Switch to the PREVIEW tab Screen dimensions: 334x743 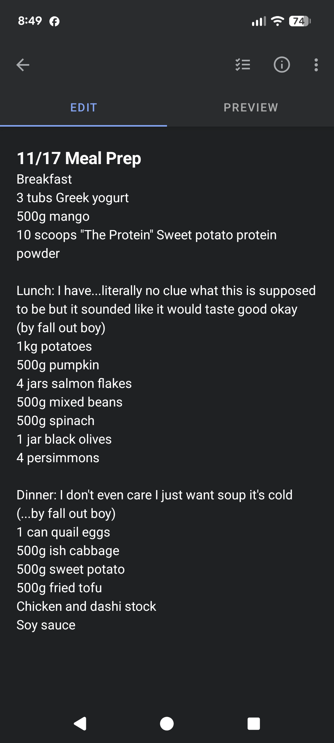(x=250, y=108)
